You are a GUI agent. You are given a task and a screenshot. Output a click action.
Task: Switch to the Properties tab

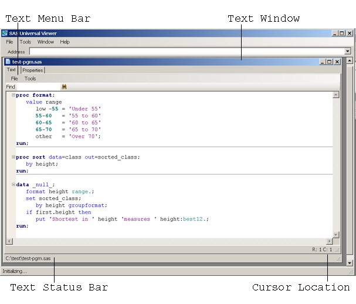33,70
